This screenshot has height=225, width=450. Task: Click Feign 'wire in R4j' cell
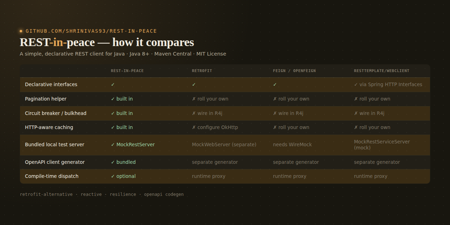click(x=288, y=113)
